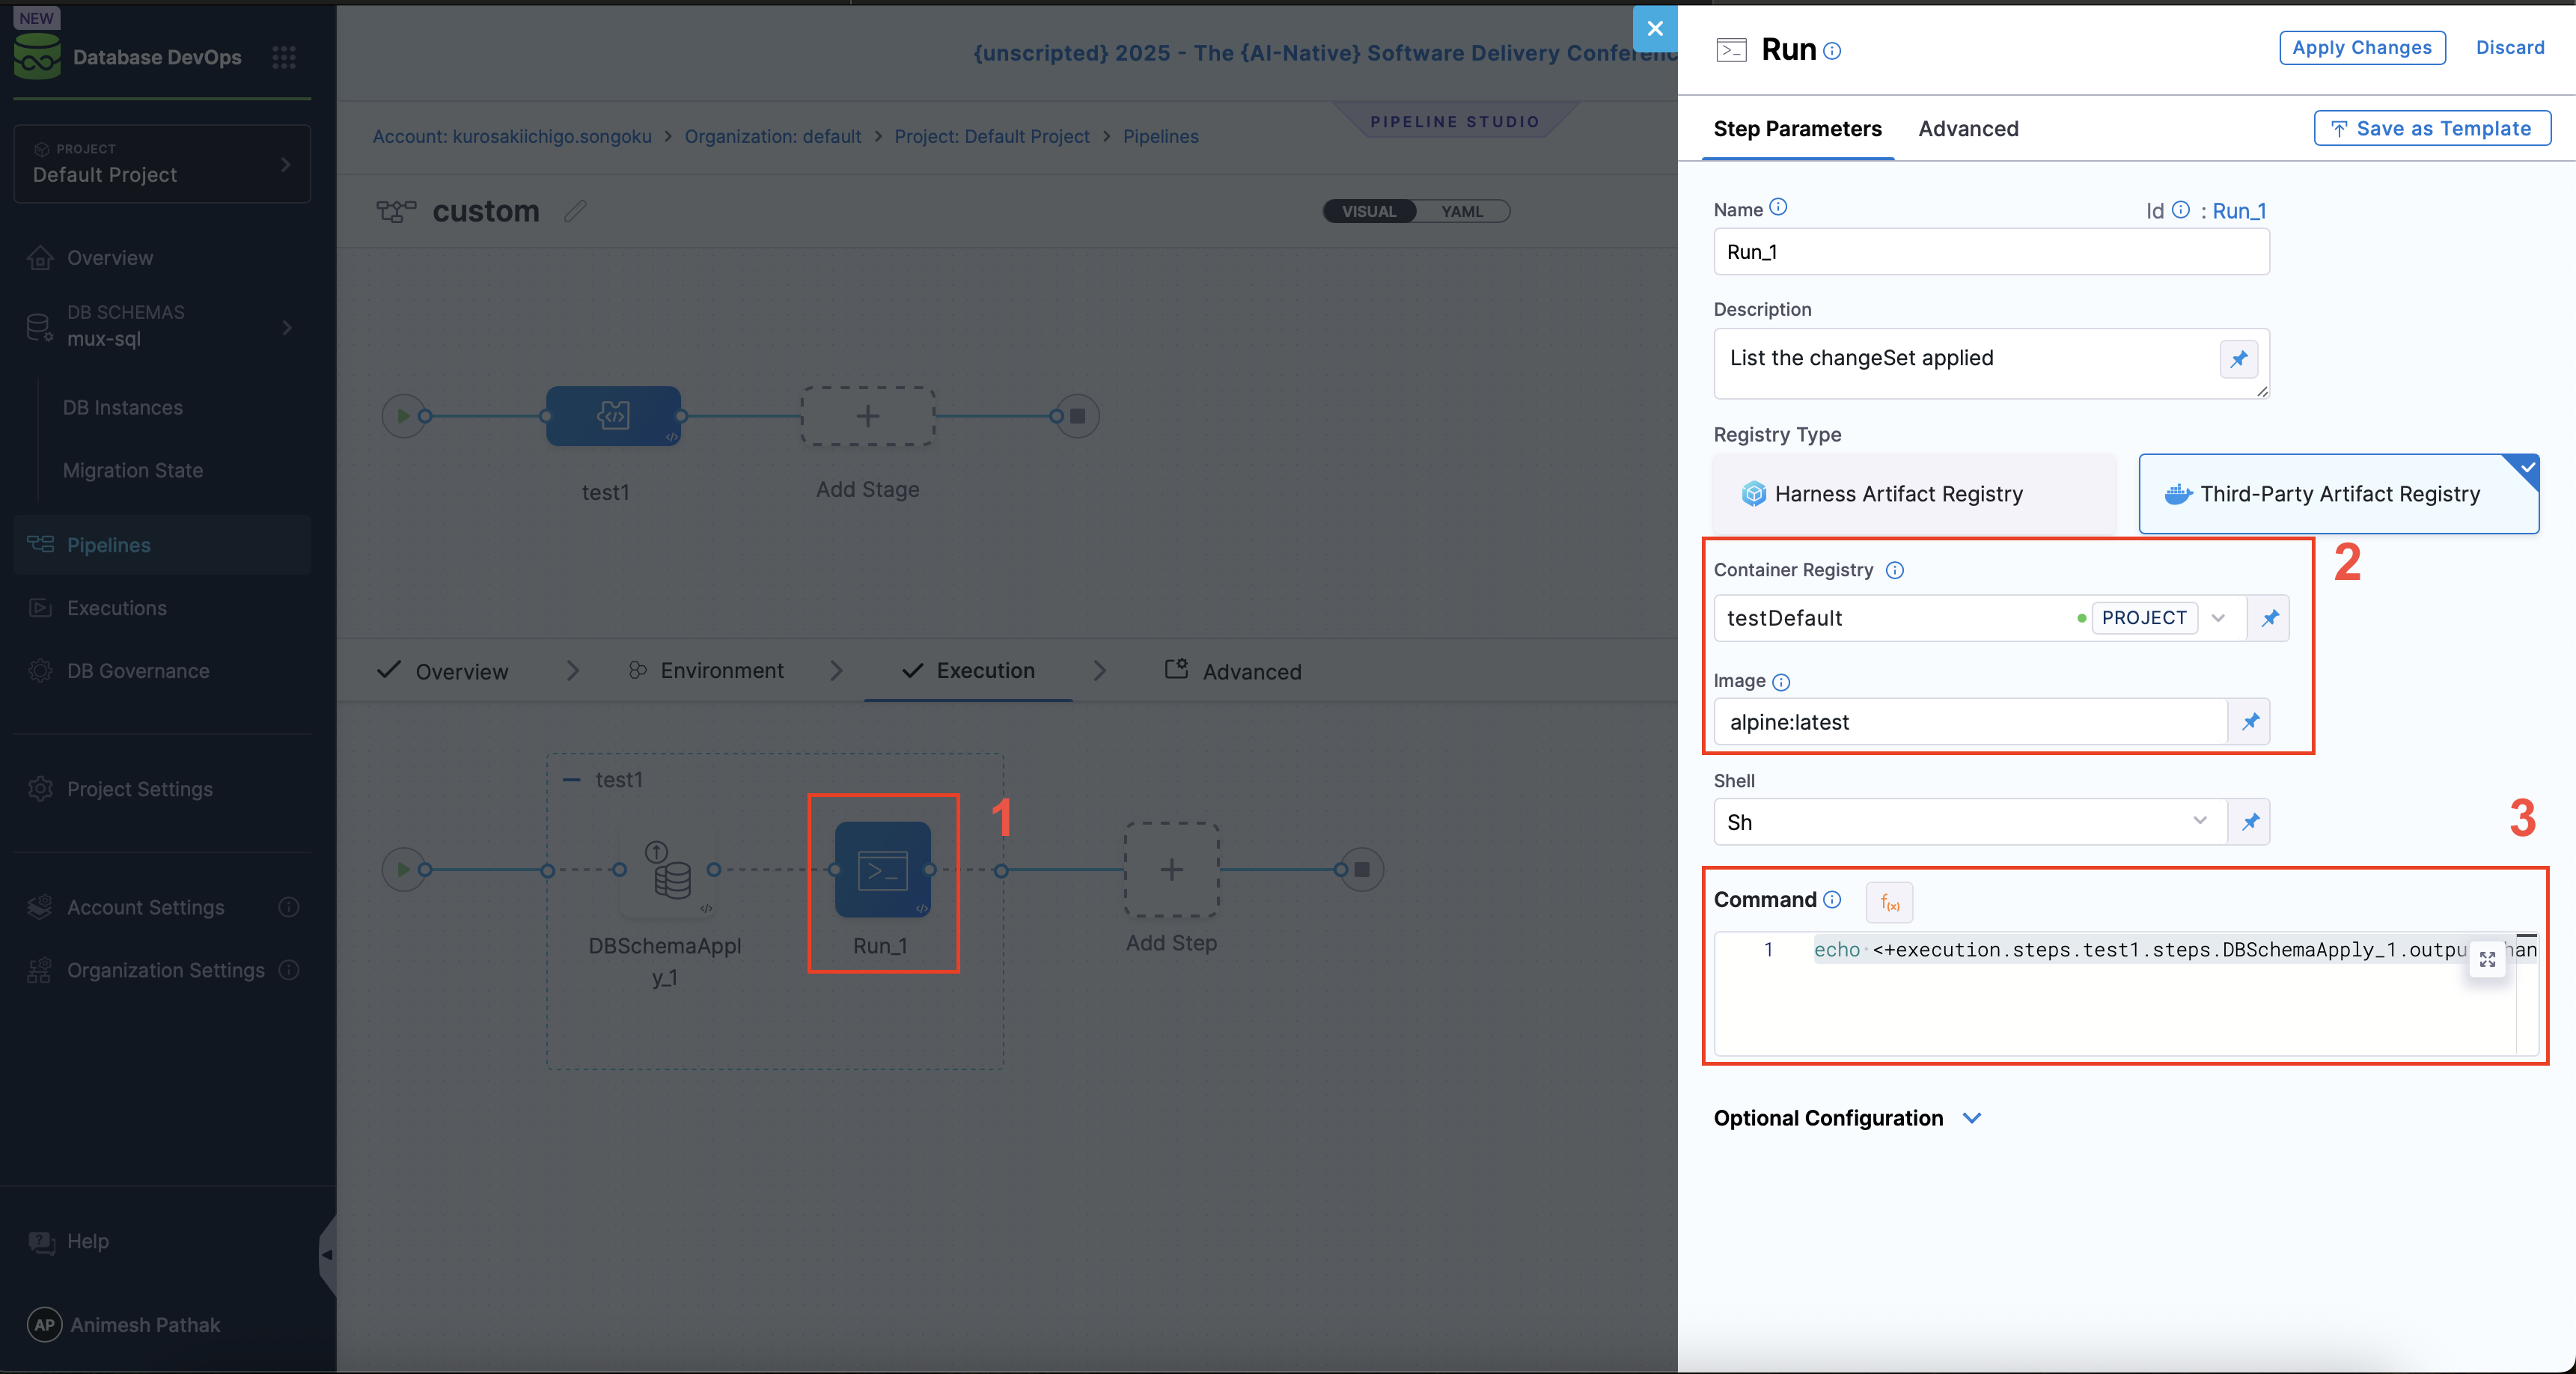Click the pin icon next to Description field
The height and width of the screenshot is (1374, 2576).
tap(2238, 359)
